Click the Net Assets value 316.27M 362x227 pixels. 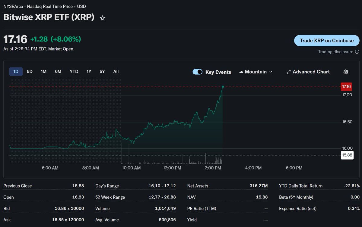click(259, 186)
